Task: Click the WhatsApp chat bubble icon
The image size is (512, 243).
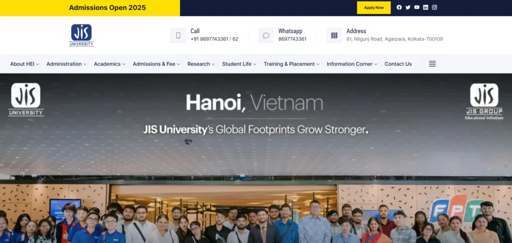Action: click(266, 35)
